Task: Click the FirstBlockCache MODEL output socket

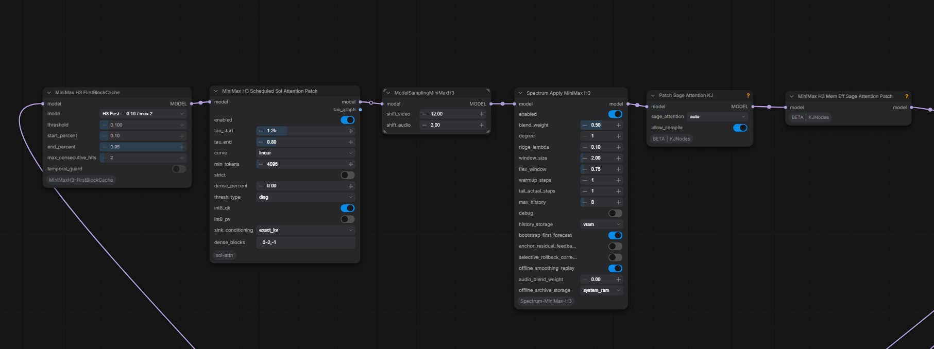Action: tap(192, 103)
